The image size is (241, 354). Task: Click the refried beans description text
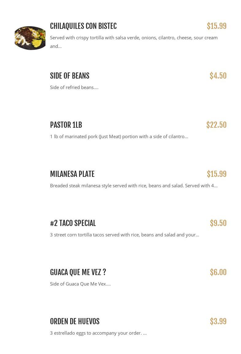tap(74, 88)
